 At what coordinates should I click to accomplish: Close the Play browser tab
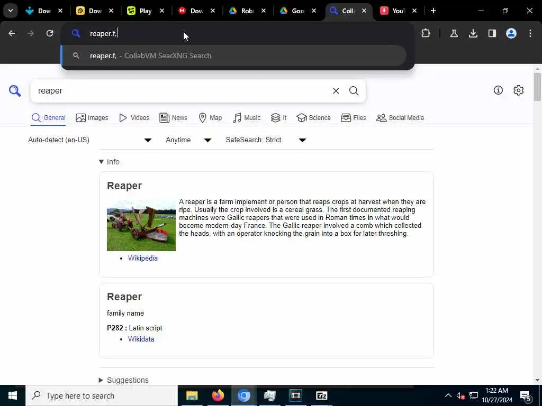coord(162,11)
